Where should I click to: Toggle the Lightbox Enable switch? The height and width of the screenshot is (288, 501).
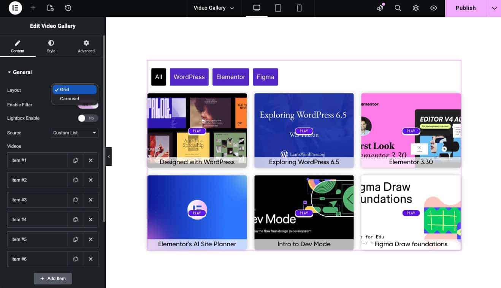88,118
